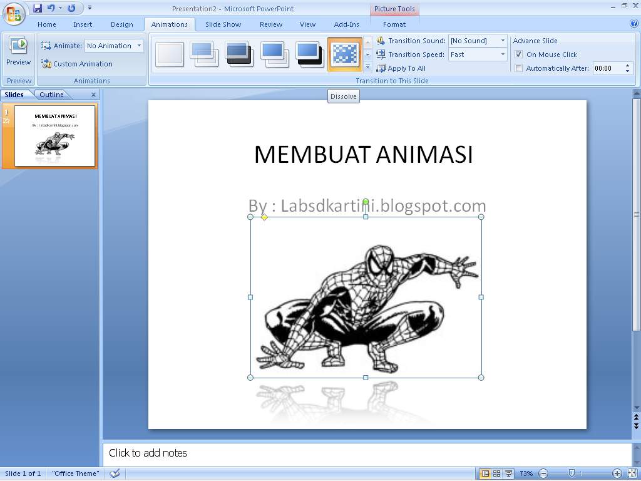Toggle On Mouse Click checkbox

coord(518,54)
